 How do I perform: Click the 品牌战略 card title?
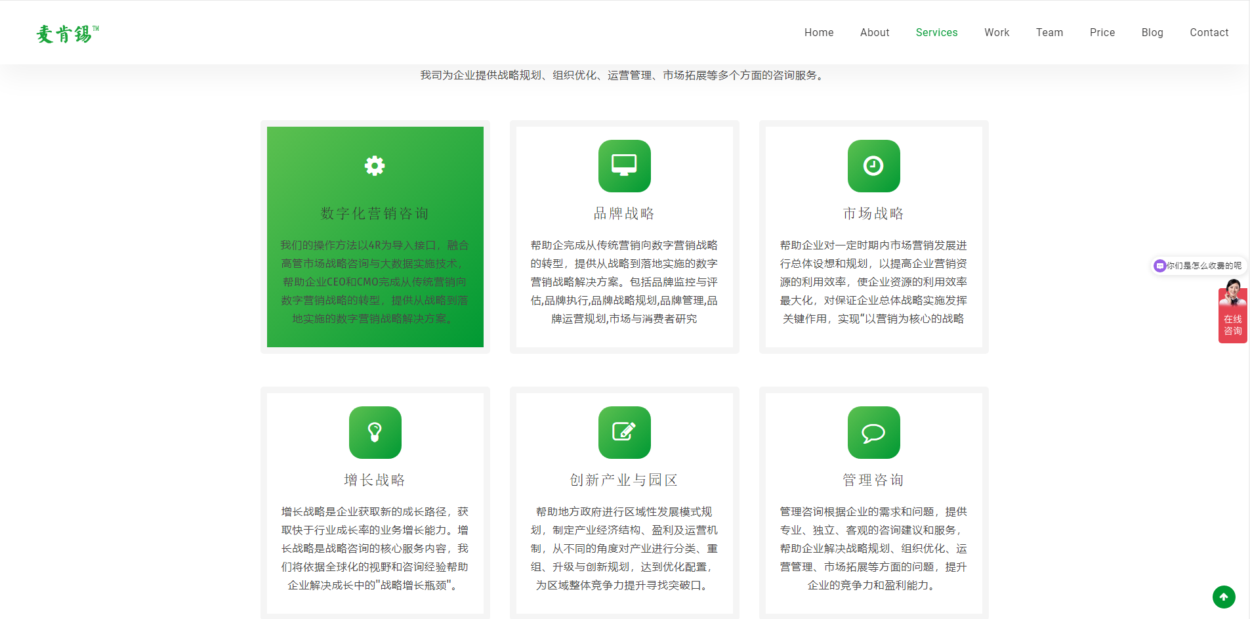[x=624, y=213]
